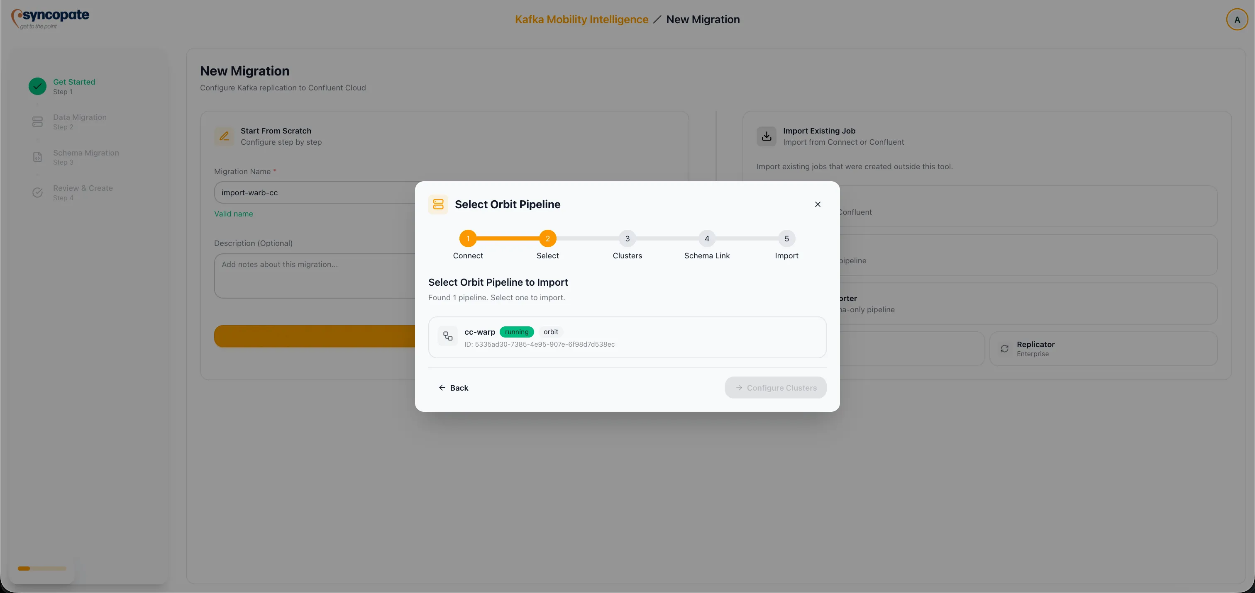Click the running status badge on cc-warp
The width and height of the screenshot is (1255, 593).
pos(516,332)
